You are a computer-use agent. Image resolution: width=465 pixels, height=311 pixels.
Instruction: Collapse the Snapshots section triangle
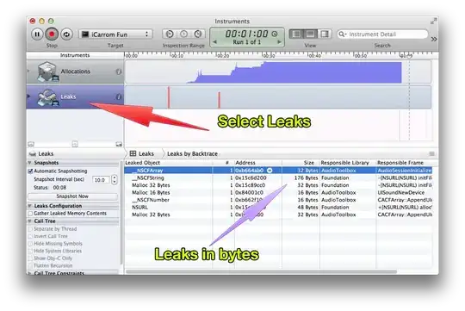(29, 163)
